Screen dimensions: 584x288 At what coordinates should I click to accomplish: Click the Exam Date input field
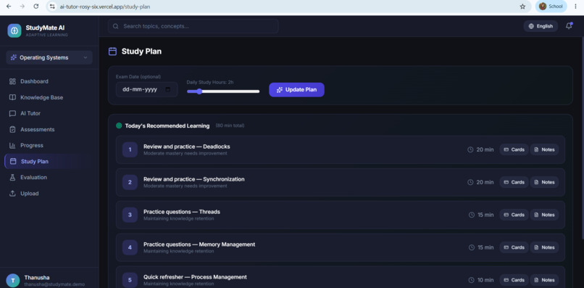pyautogui.click(x=147, y=89)
